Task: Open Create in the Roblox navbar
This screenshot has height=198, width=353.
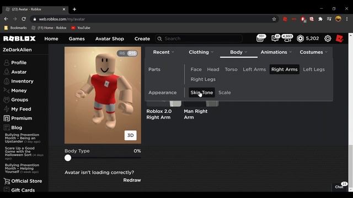Action: pyautogui.click(x=142, y=38)
